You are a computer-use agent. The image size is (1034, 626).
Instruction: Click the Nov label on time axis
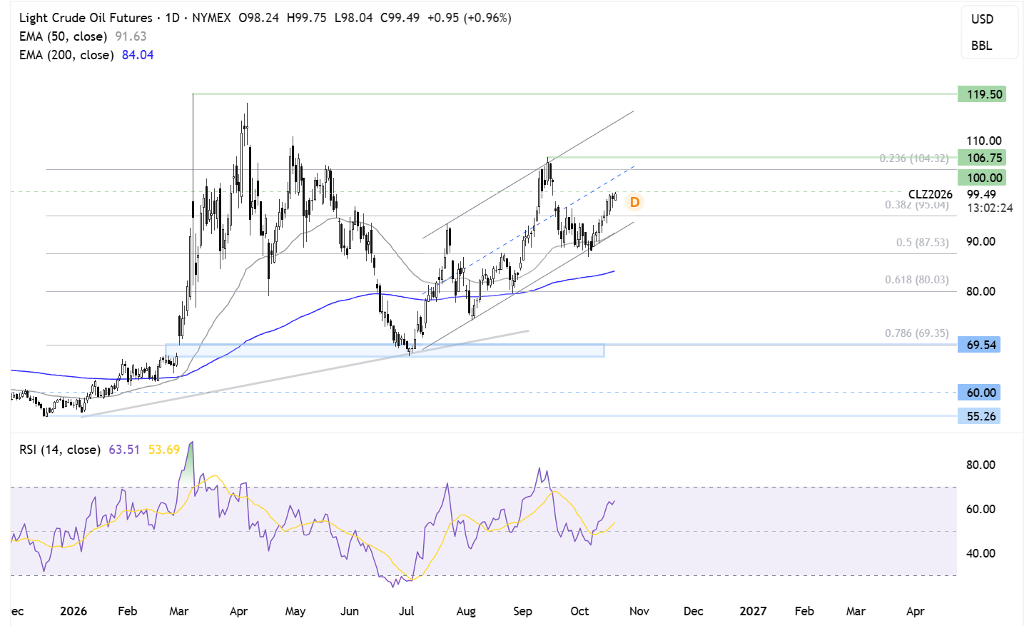[639, 611]
